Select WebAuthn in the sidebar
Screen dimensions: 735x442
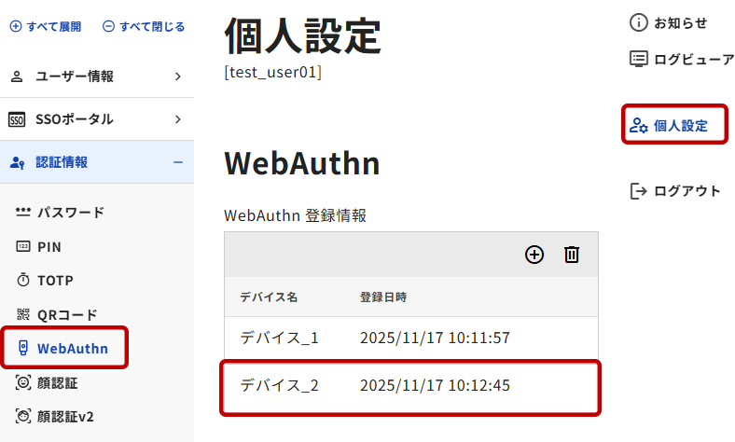tap(72, 349)
